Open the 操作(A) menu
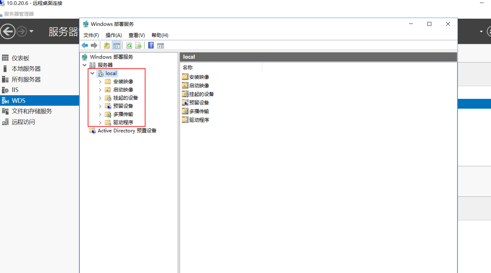 click(x=114, y=35)
